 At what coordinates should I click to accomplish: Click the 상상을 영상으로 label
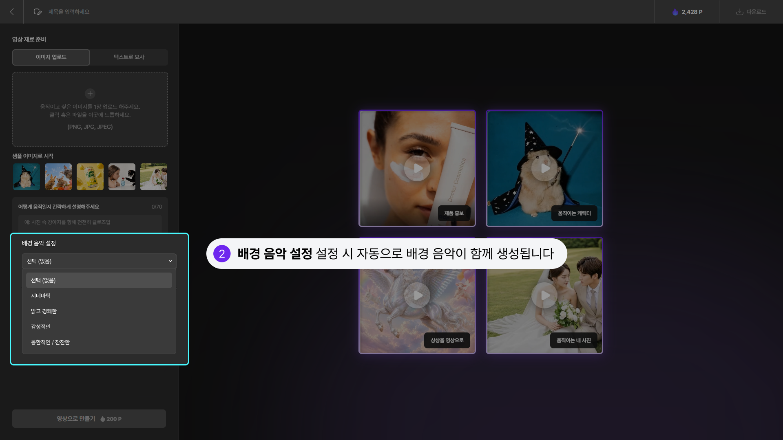point(447,341)
